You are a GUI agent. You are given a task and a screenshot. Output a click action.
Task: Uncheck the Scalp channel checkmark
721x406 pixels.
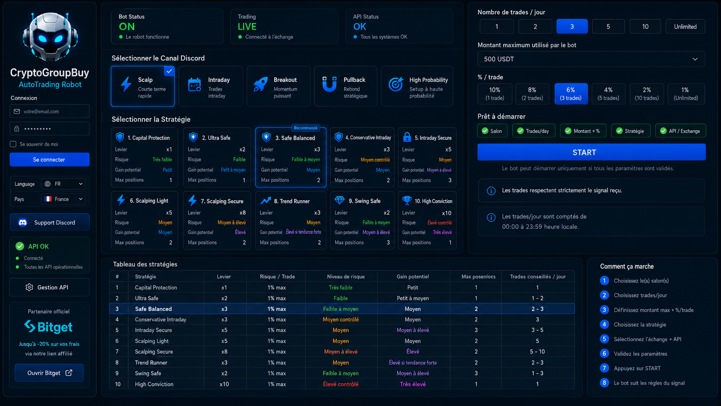(x=169, y=71)
